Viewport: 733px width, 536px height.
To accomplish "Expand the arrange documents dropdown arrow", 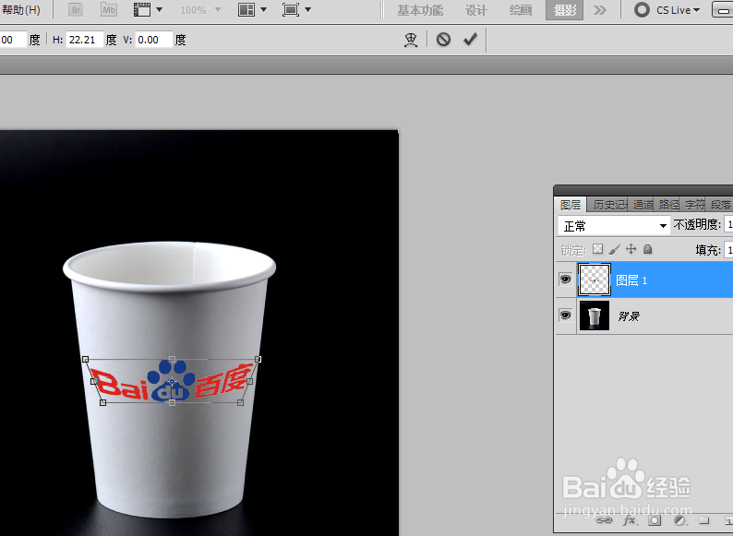I will point(264,9).
